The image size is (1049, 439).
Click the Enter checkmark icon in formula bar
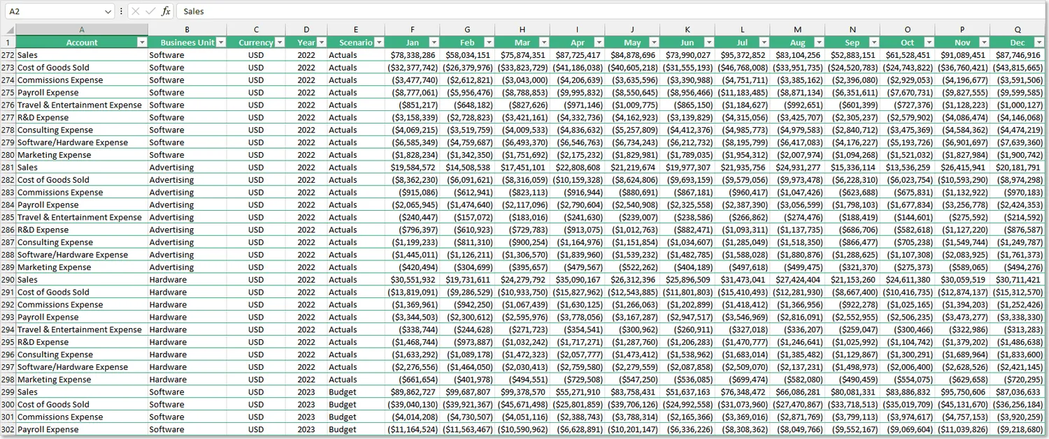pyautogui.click(x=150, y=11)
